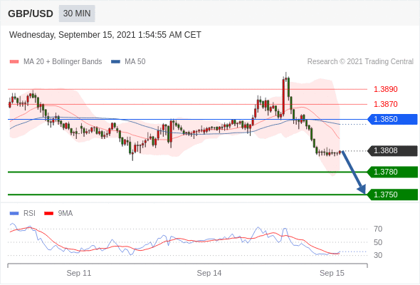
Task: Click the Sep 15 date axis label
Action: pyautogui.click(x=332, y=273)
